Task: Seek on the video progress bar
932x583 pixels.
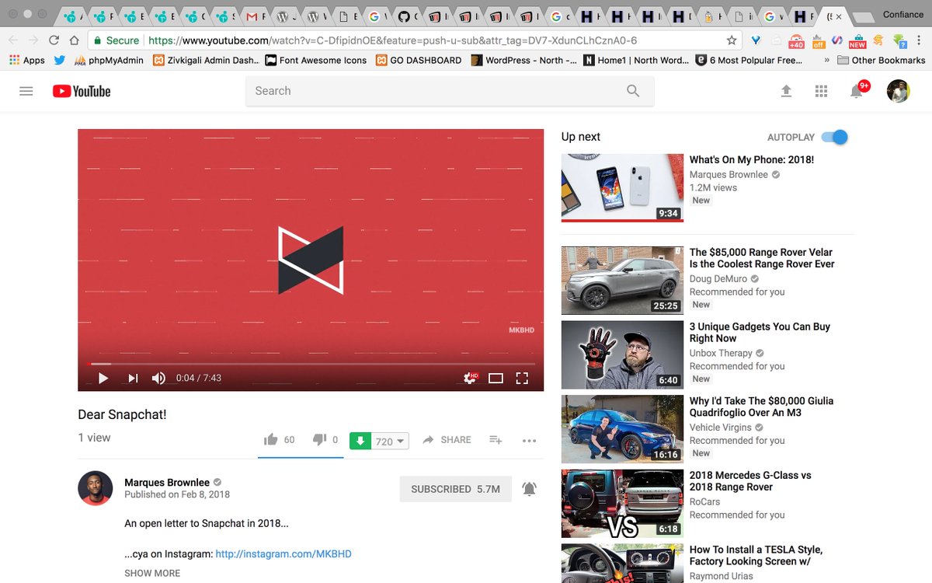Action: (x=312, y=363)
